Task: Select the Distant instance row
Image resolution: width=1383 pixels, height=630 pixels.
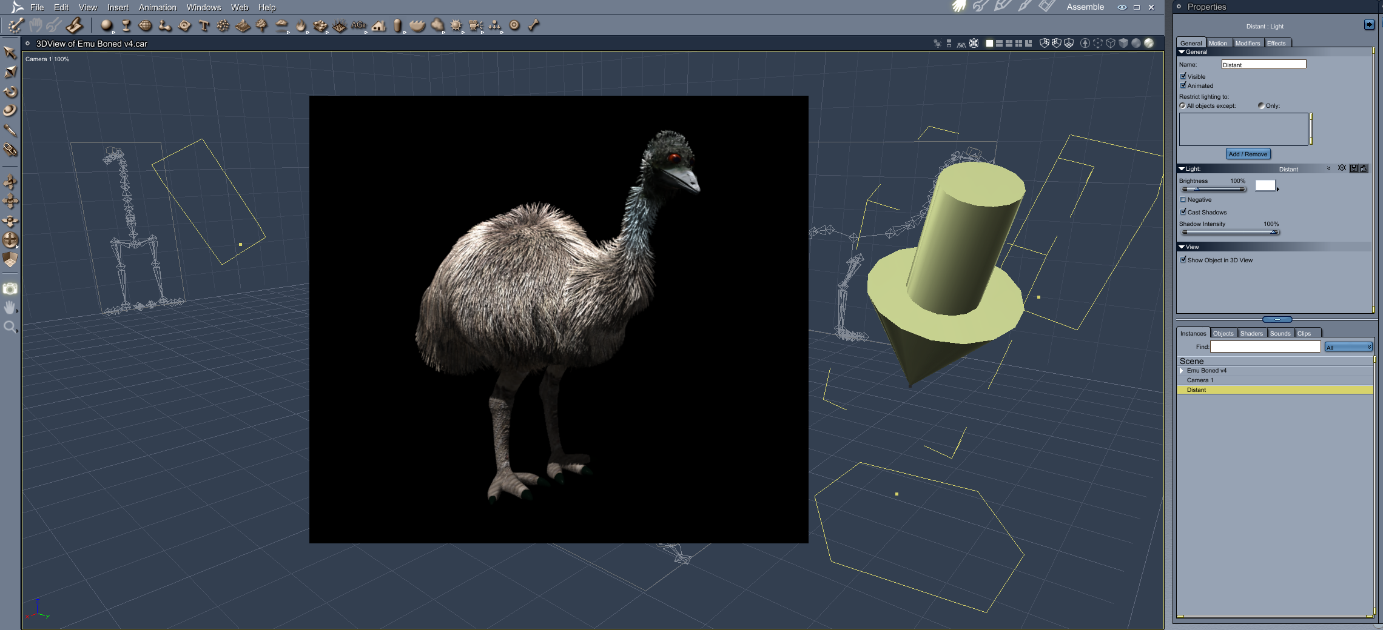Action: click(x=1275, y=390)
